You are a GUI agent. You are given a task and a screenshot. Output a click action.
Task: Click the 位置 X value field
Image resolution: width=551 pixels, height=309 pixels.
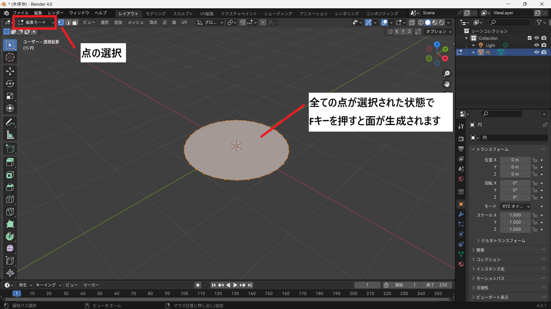pyautogui.click(x=515, y=160)
